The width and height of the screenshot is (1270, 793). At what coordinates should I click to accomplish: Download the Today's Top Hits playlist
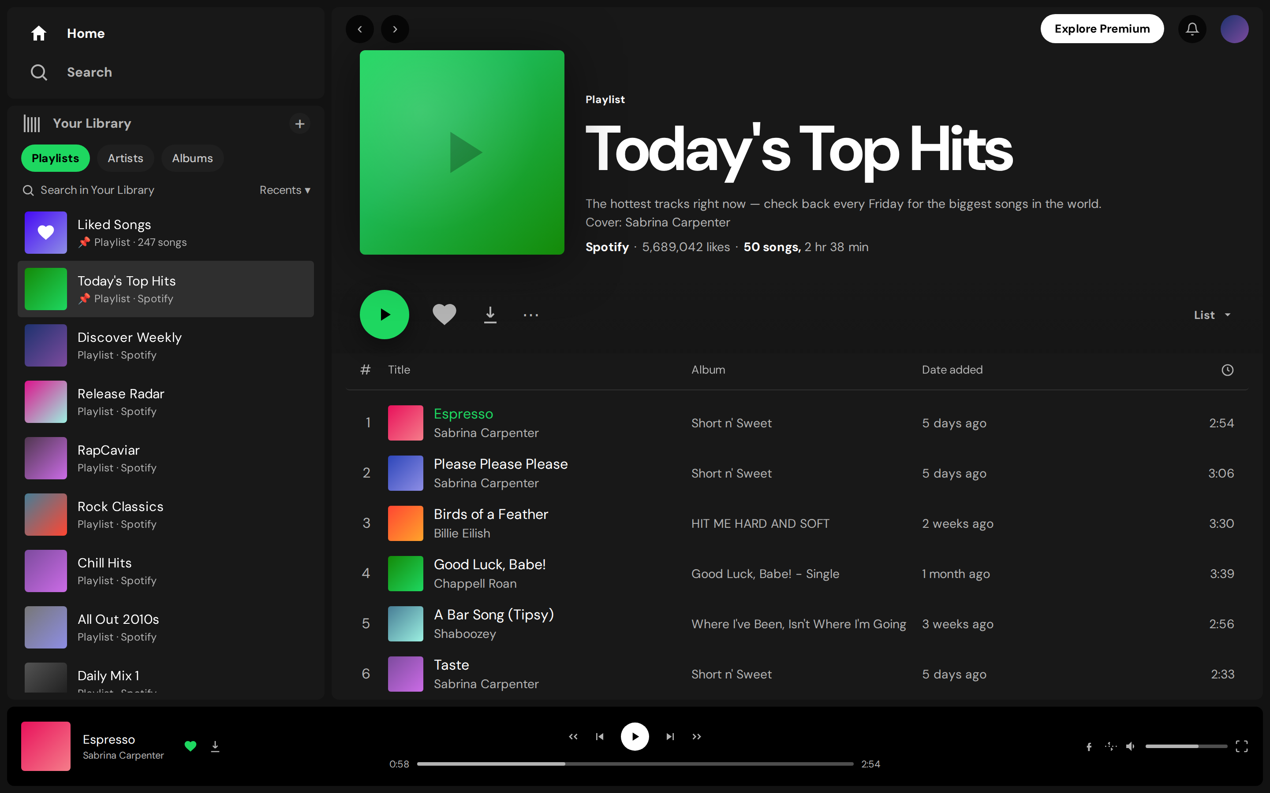pos(490,315)
